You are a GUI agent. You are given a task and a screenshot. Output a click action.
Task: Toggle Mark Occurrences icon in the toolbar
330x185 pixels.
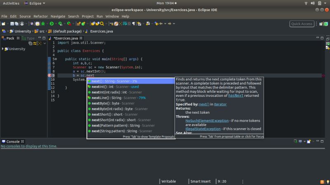pyautogui.click(x=116, y=24)
